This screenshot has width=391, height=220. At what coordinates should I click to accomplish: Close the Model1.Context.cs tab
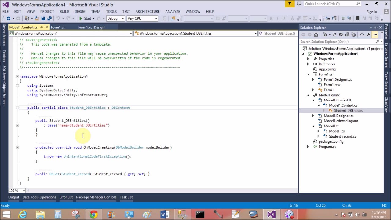coord(46,27)
